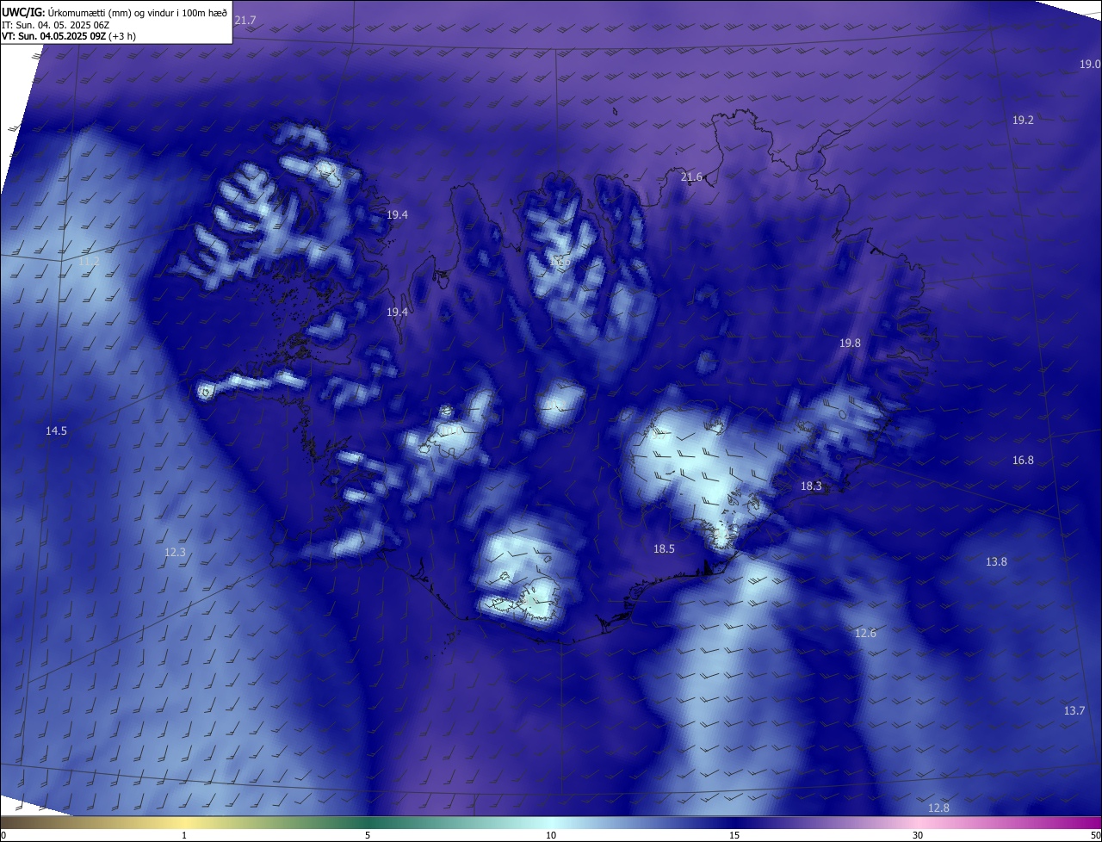Click the color scale tick labeled 1

click(x=184, y=835)
